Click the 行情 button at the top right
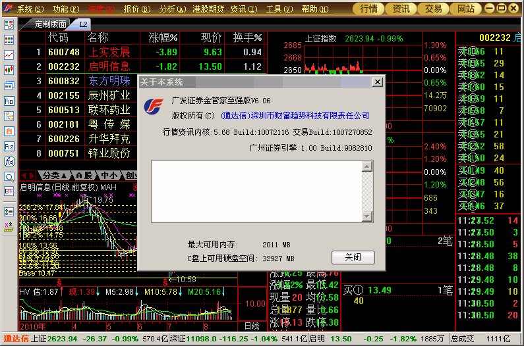The height and width of the screenshot is (346, 524). (x=368, y=9)
